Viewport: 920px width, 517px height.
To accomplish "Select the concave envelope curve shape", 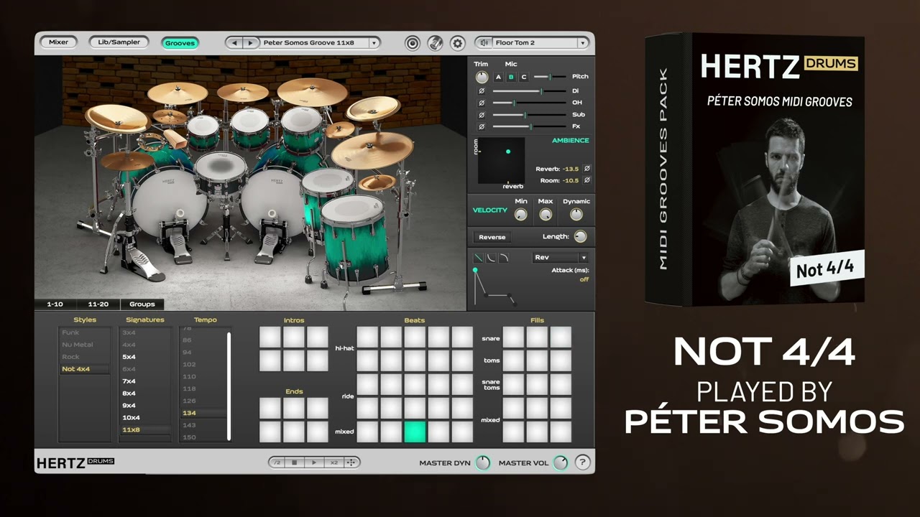I will pos(491,258).
